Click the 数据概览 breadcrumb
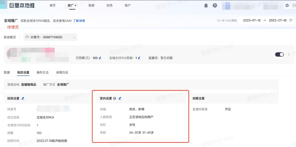 pyautogui.click(x=10, y=37)
